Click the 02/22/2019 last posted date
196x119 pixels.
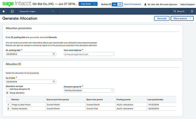pos(153,109)
